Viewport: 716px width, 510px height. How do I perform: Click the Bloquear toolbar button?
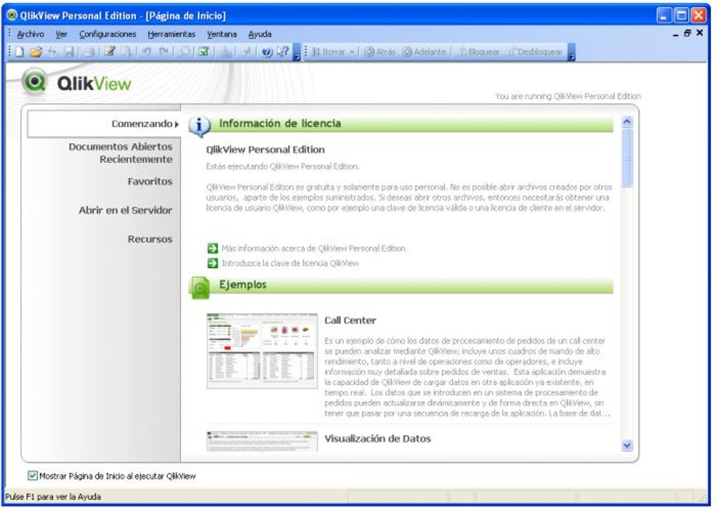pos(479,52)
